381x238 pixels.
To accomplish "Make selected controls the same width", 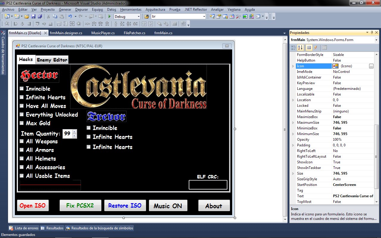I will pos(59,24).
